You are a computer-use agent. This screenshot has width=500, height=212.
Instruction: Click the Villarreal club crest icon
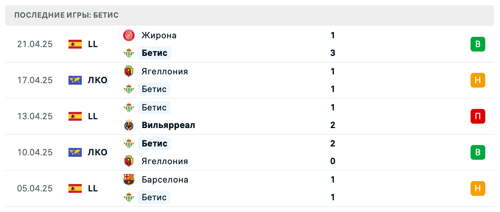click(129, 125)
